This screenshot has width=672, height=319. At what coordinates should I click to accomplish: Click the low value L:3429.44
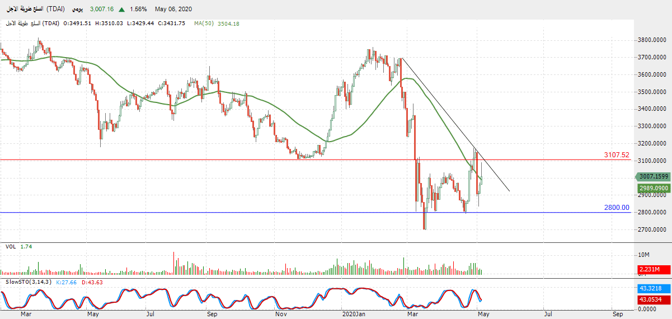[x=140, y=24]
